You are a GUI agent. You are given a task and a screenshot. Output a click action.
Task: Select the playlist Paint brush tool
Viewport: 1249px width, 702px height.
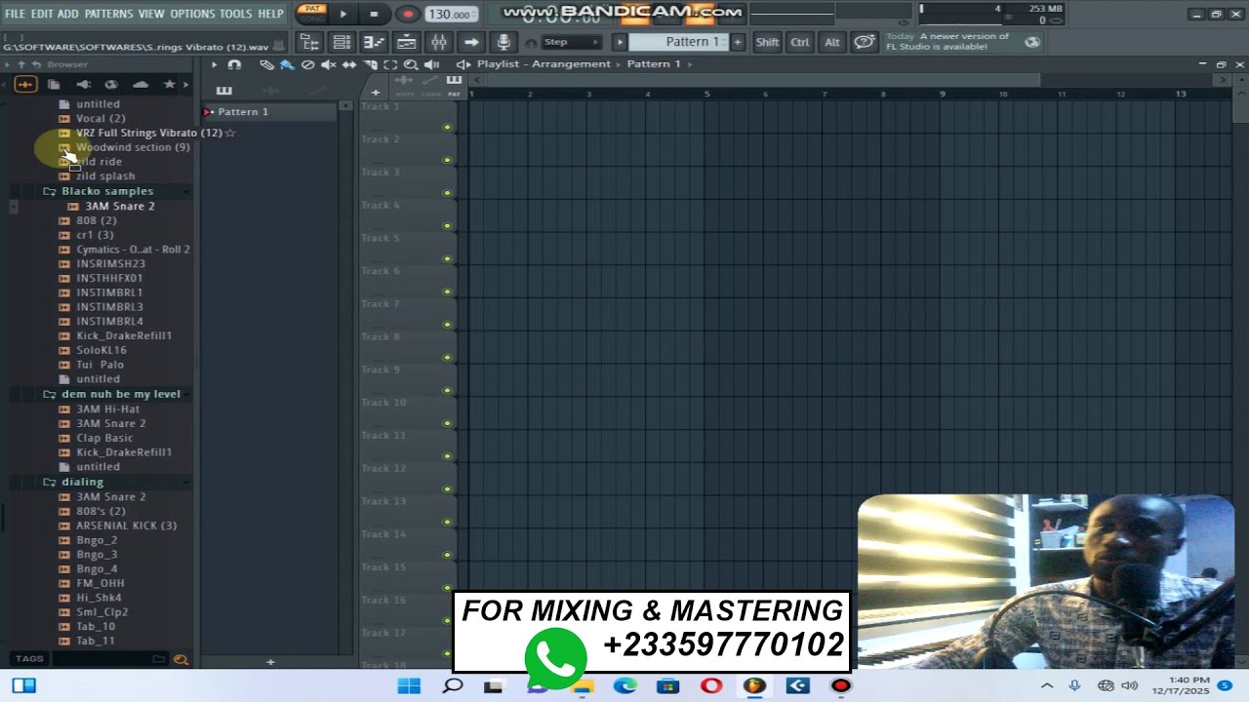point(287,64)
